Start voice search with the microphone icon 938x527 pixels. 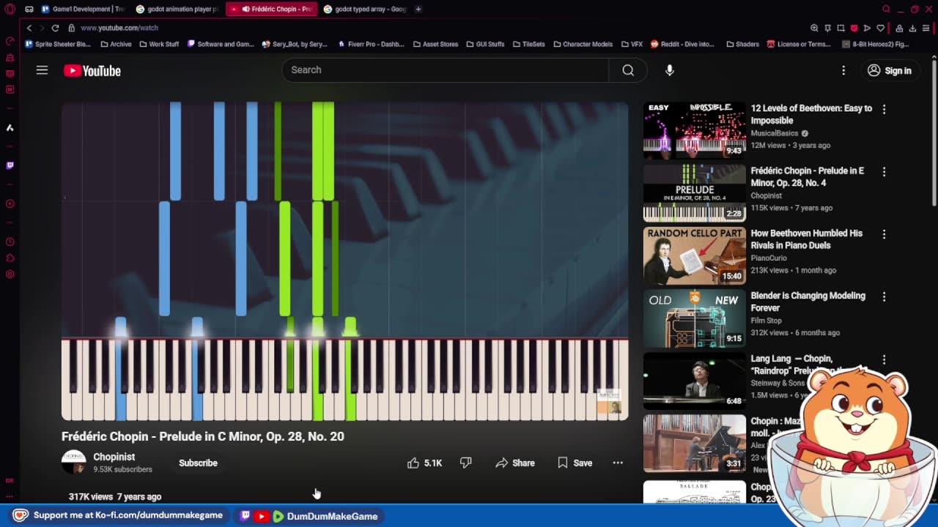669,70
